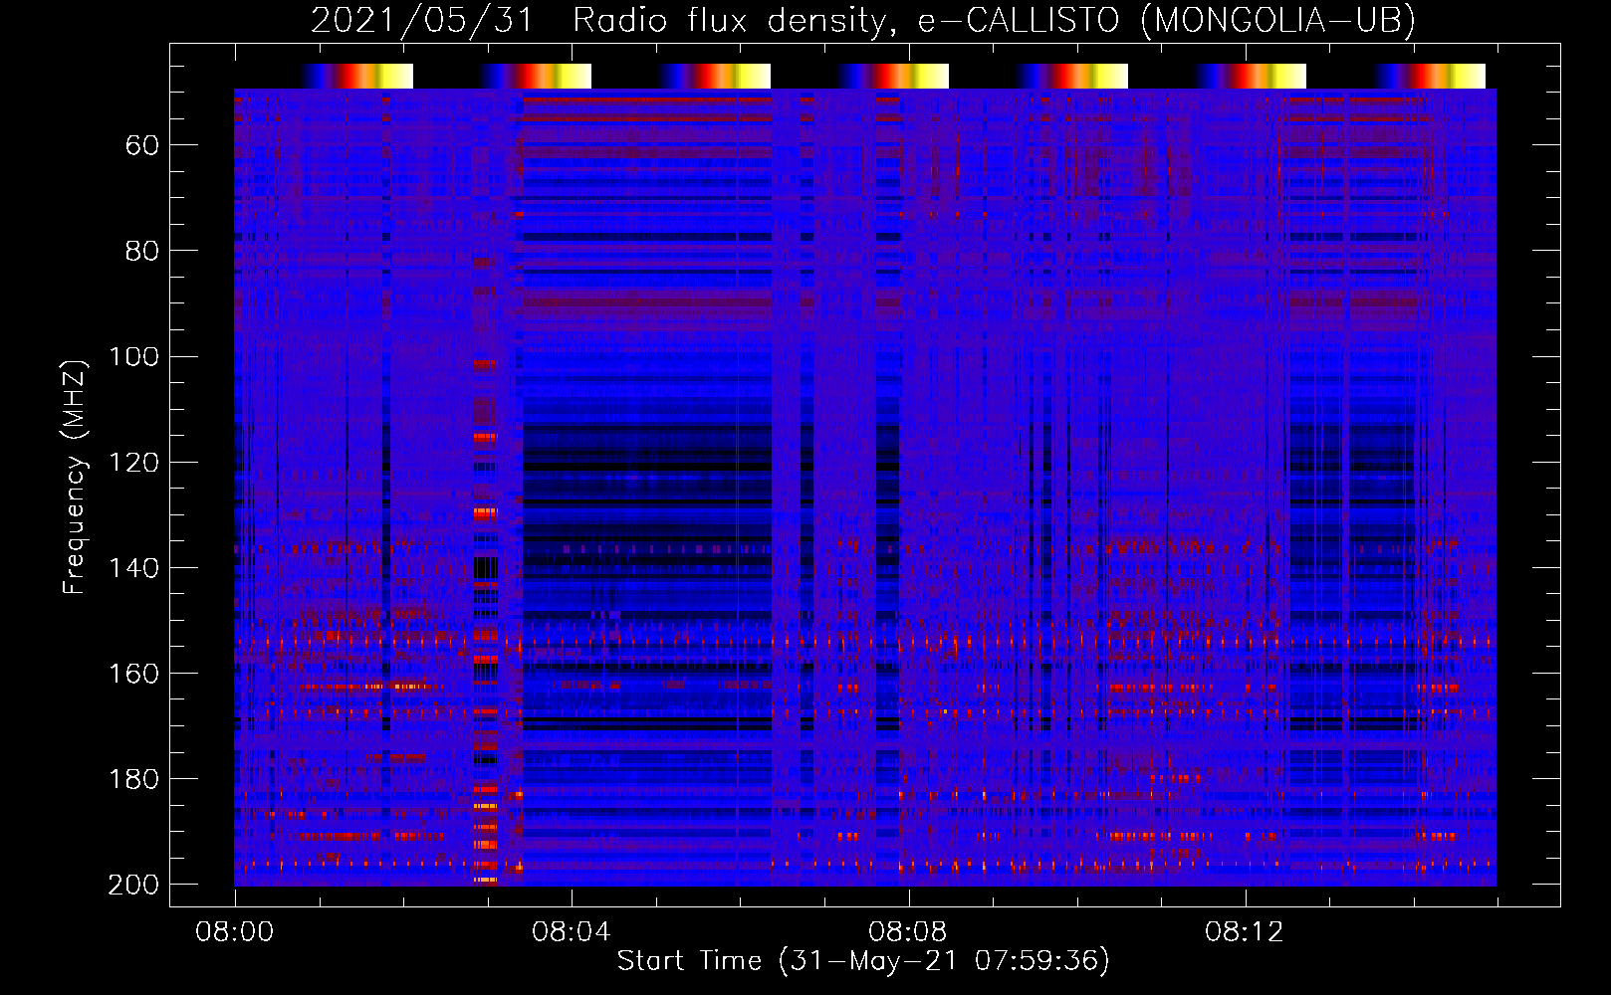Click the 140 frequency tick label

[x=134, y=568]
